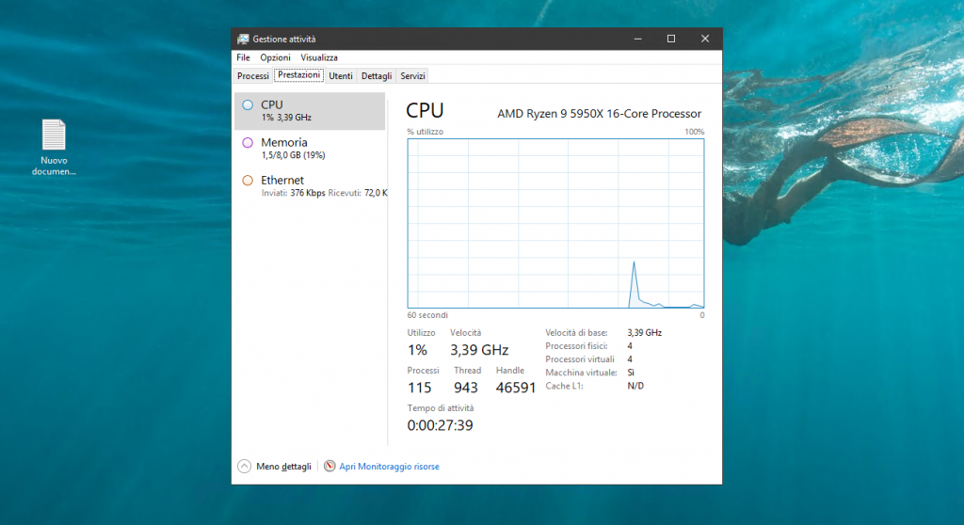Click the purple Memoria circle icon
This screenshot has width=964, height=525.
[x=248, y=143]
